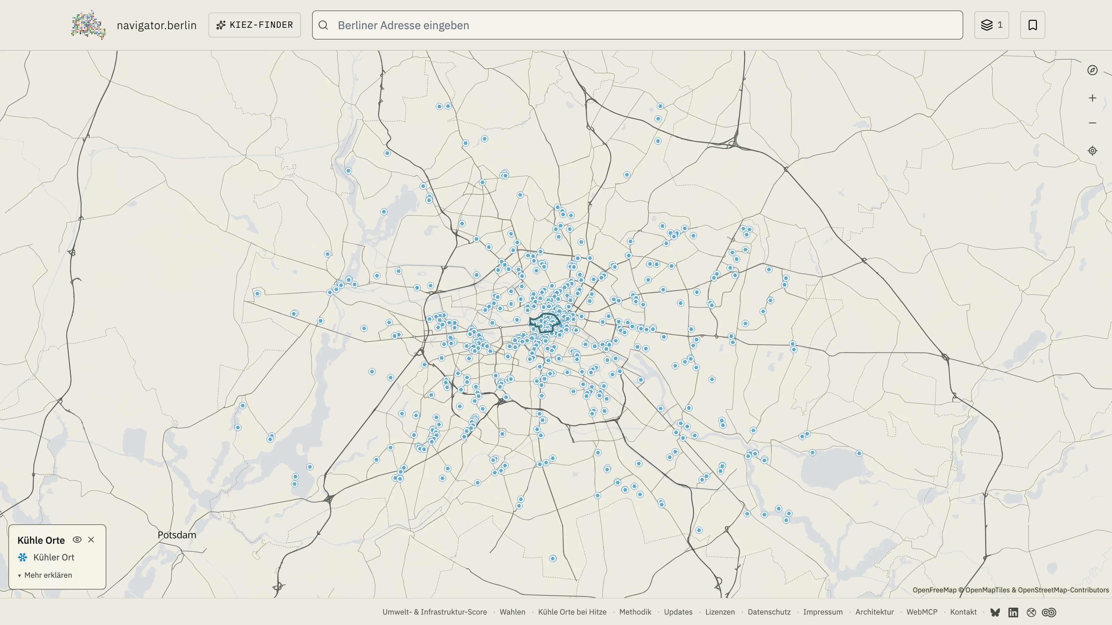Open the Updates footer link

(x=678, y=612)
